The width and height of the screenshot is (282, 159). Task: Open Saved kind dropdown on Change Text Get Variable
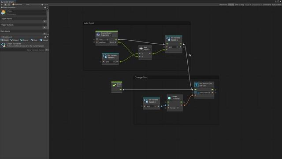click(x=152, y=102)
